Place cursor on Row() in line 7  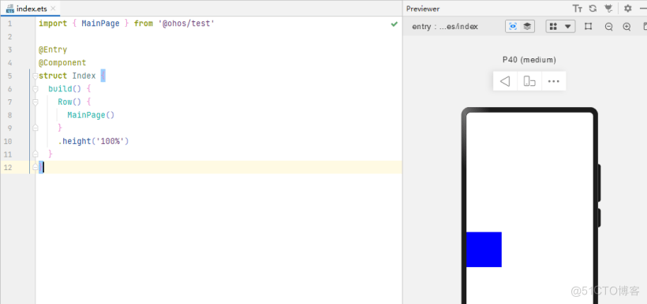pos(69,102)
